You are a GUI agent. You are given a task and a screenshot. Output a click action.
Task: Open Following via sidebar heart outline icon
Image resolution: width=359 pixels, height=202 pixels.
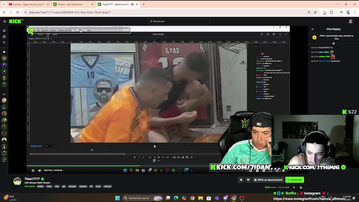click(4, 43)
